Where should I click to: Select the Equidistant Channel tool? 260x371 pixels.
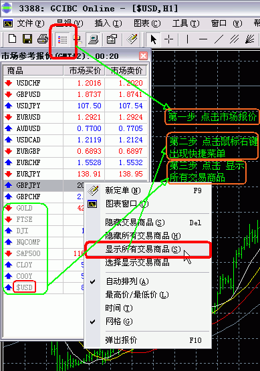[x=234, y=39]
